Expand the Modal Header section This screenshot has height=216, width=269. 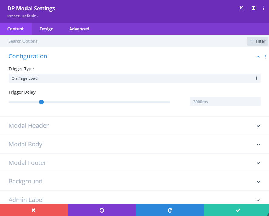pos(134,126)
